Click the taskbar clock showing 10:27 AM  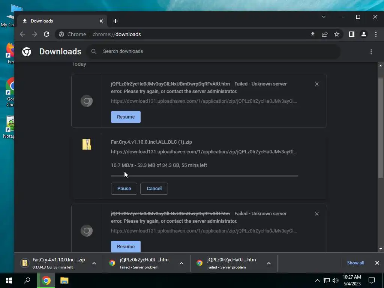352,280
